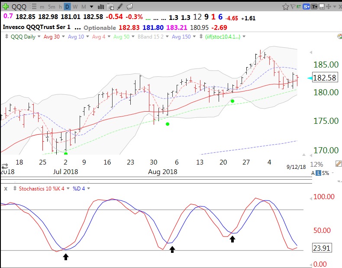
Task: Click the green plus add-chart icon
Action: pos(6,7)
